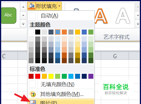This screenshot has height=104, width=141.
Task: Pick the yellow standard color
Action: (x=51, y=76)
